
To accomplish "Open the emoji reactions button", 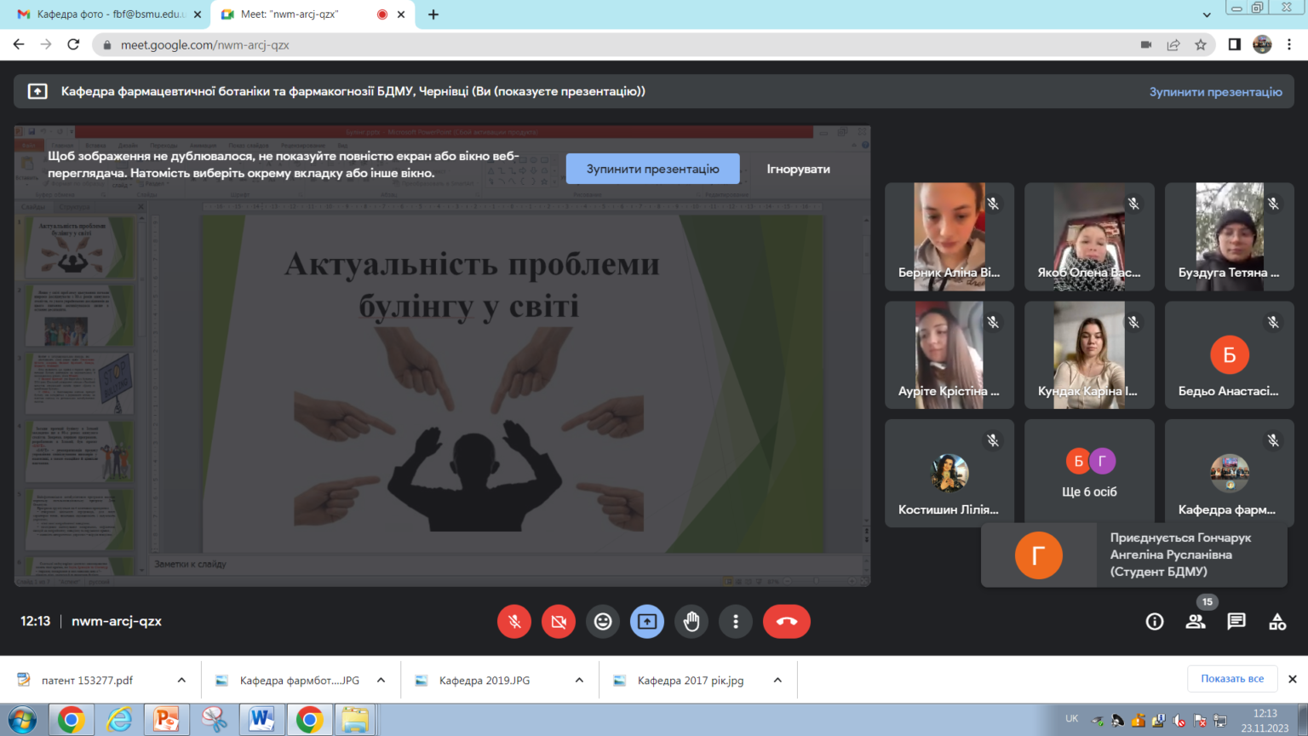I will click(603, 622).
